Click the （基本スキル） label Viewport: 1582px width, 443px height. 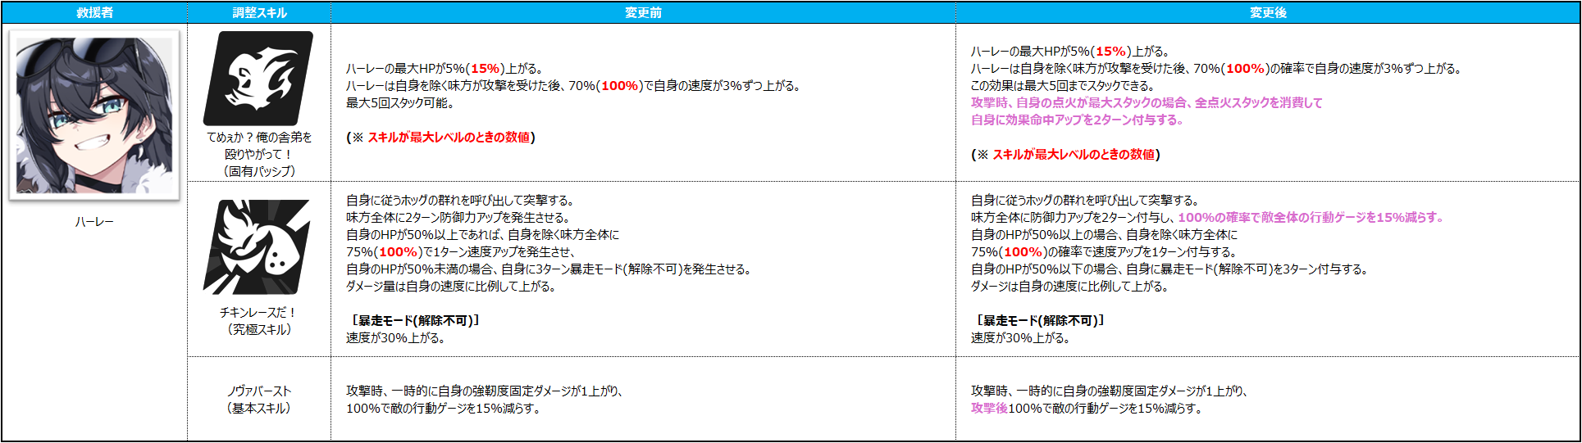coord(259,408)
